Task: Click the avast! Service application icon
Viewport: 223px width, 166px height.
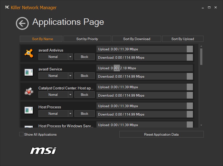Action: point(28,72)
